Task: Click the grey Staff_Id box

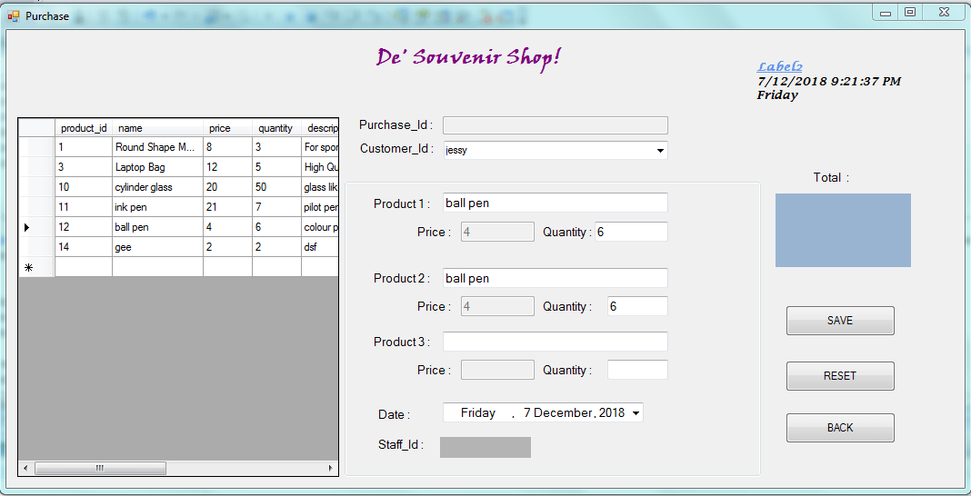Action: click(485, 447)
